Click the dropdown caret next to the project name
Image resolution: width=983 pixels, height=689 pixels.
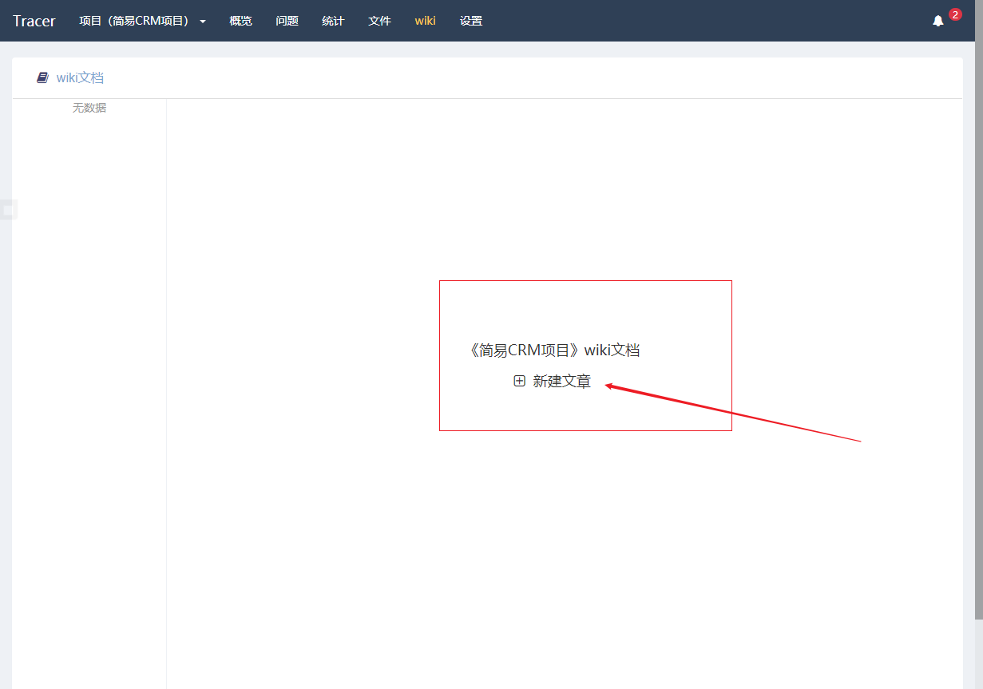point(202,22)
